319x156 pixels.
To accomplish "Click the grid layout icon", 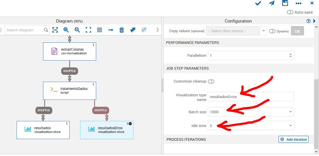I will [100, 30].
